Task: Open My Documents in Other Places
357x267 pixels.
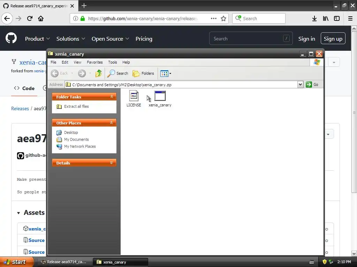Action: tap(76, 139)
